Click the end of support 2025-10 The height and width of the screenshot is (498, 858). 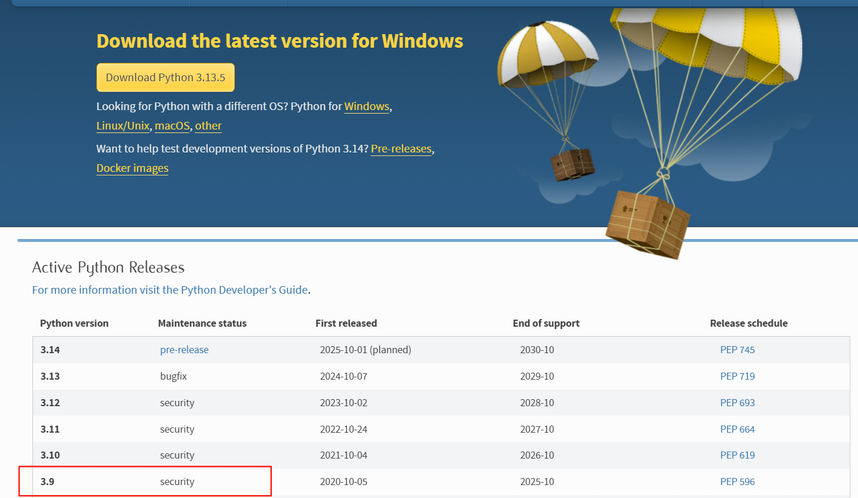point(537,482)
